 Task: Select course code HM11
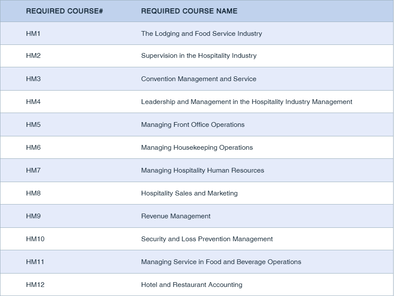35,262
